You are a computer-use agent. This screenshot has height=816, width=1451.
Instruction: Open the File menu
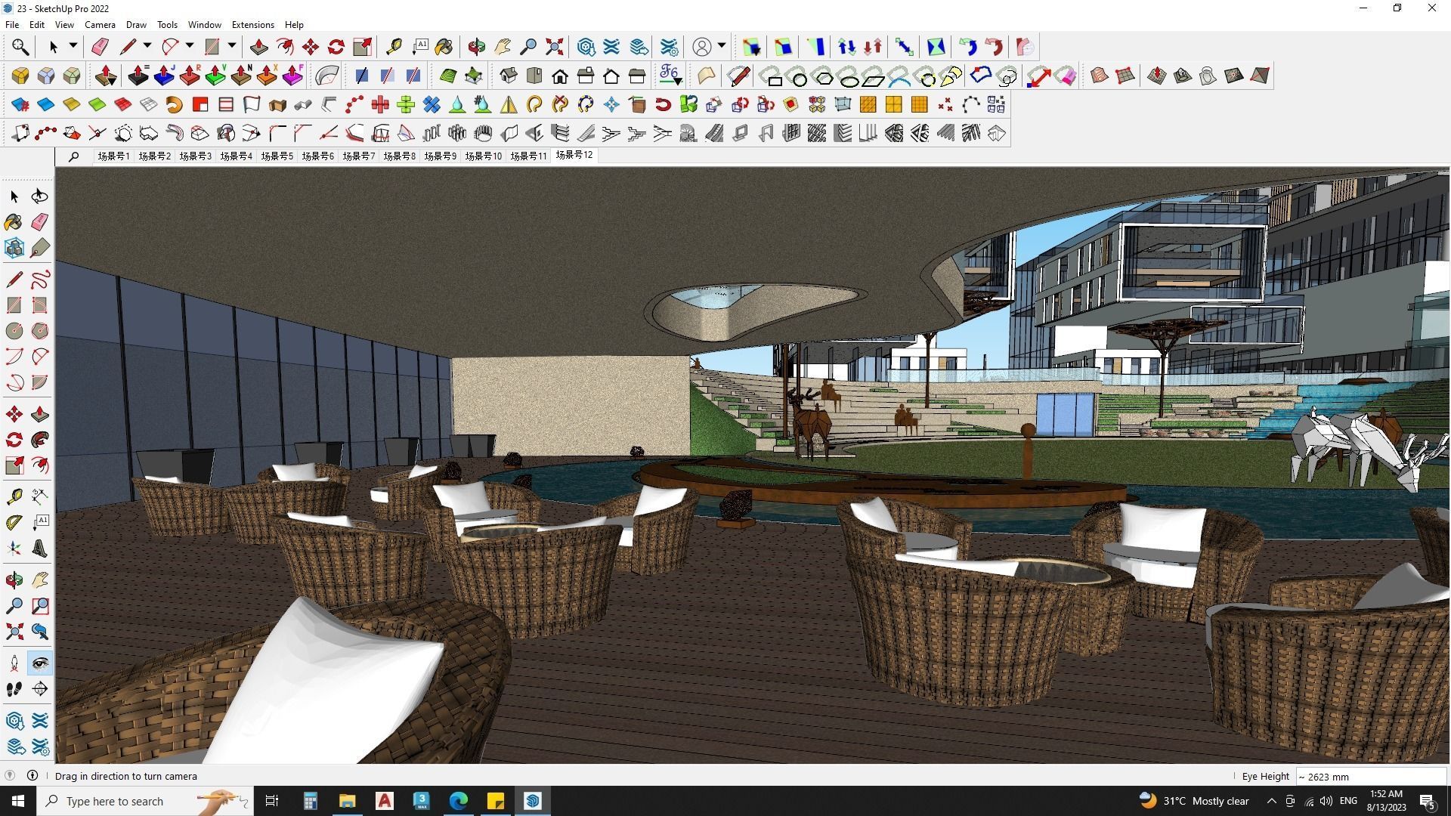pos(12,24)
